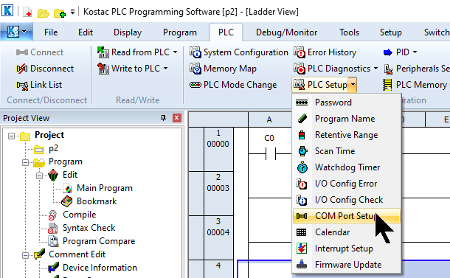The width and height of the screenshot is (450, 278).
Task: Collapse the Comment Edit node
Action: (x=25, y=255)
